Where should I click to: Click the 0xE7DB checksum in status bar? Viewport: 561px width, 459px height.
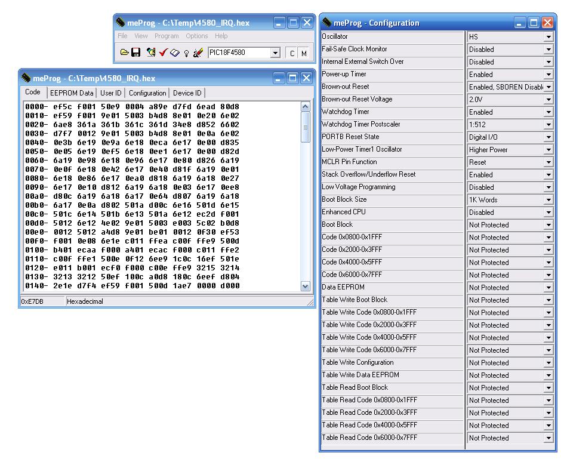pyautogui.click(x=32, y=301)
